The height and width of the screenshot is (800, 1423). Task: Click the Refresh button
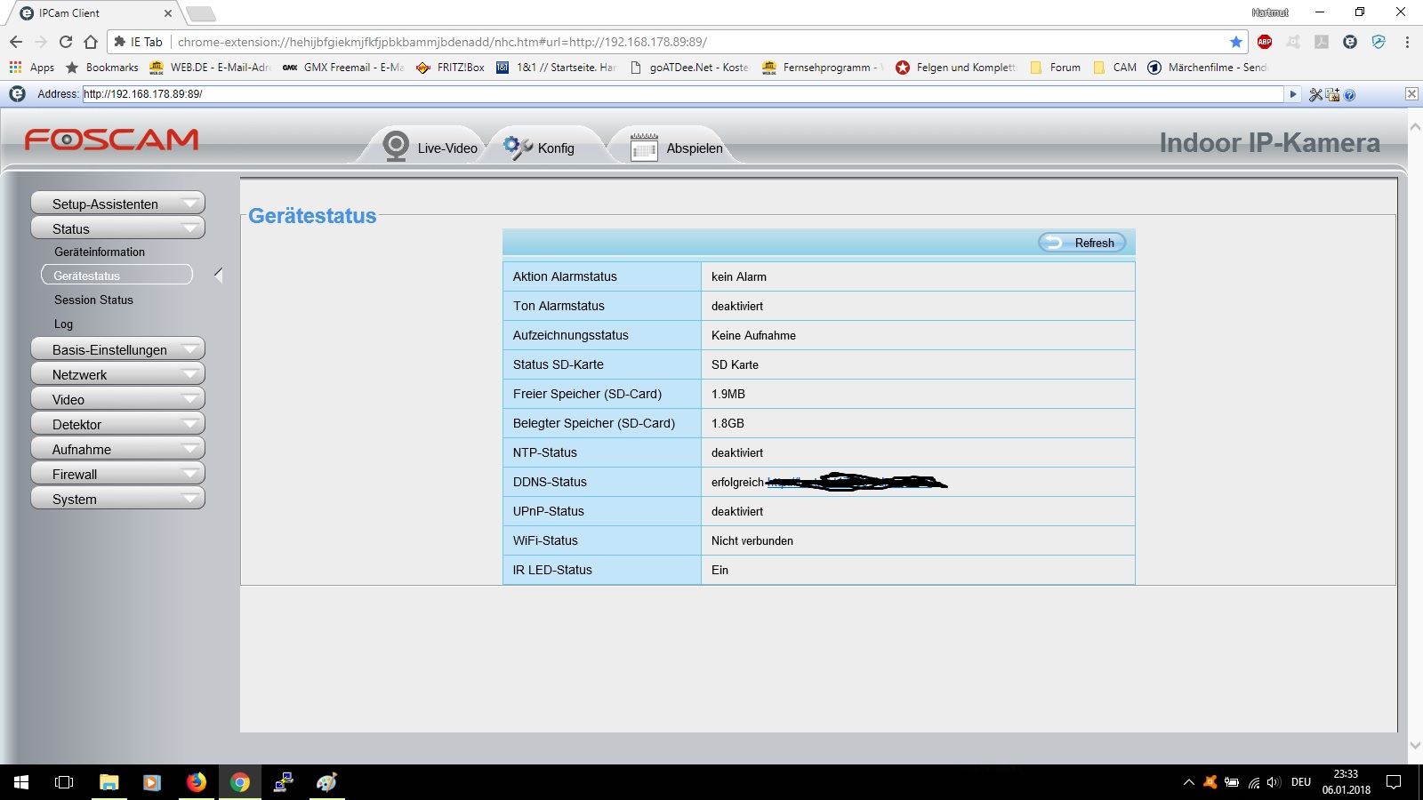tap(1082, 243)
